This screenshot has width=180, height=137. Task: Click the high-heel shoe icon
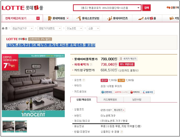click(141, 18)
